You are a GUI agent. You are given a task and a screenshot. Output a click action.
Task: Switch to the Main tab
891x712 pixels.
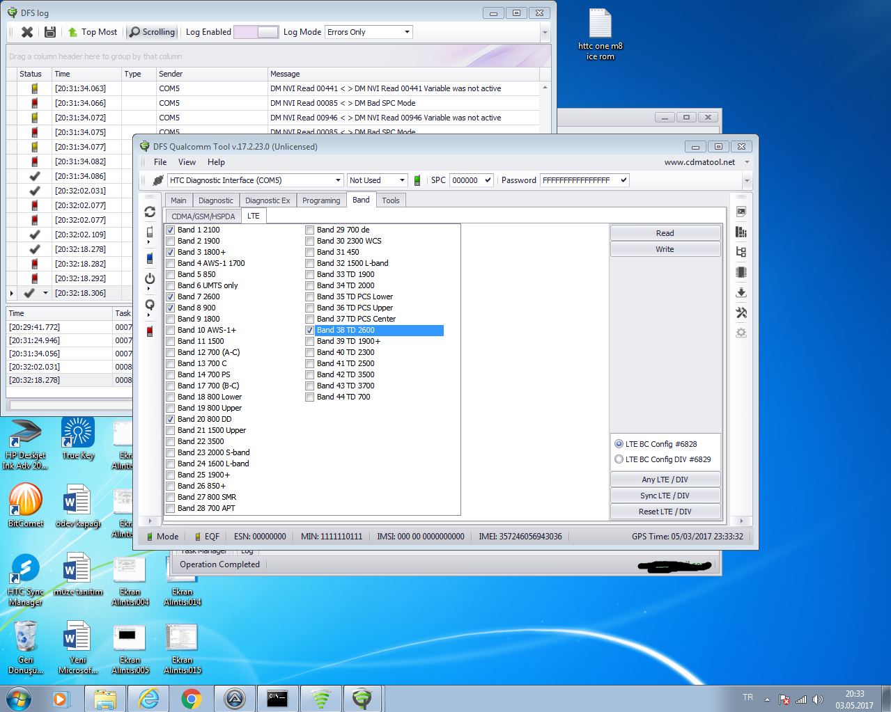coord(179,200)
